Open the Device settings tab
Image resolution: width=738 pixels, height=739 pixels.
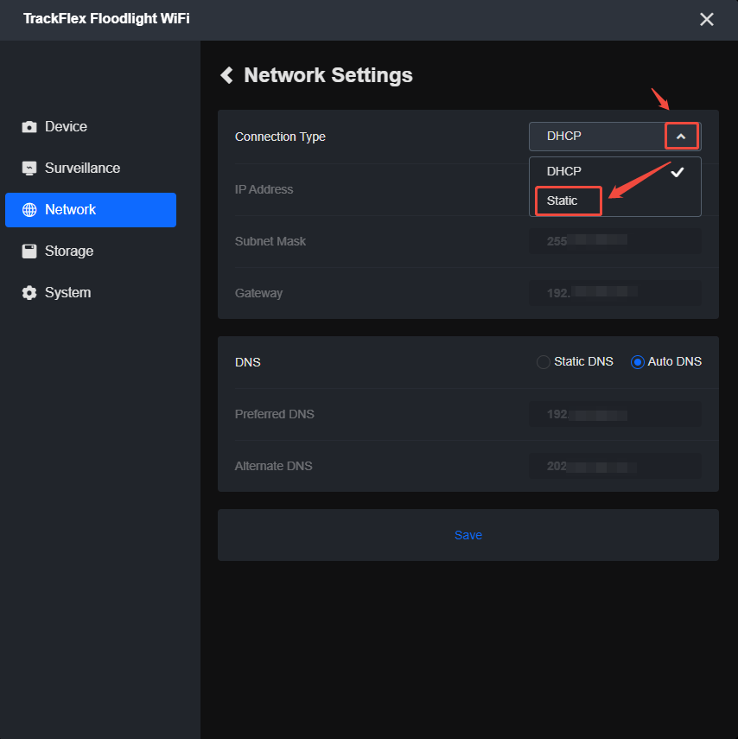pos(91,127)
